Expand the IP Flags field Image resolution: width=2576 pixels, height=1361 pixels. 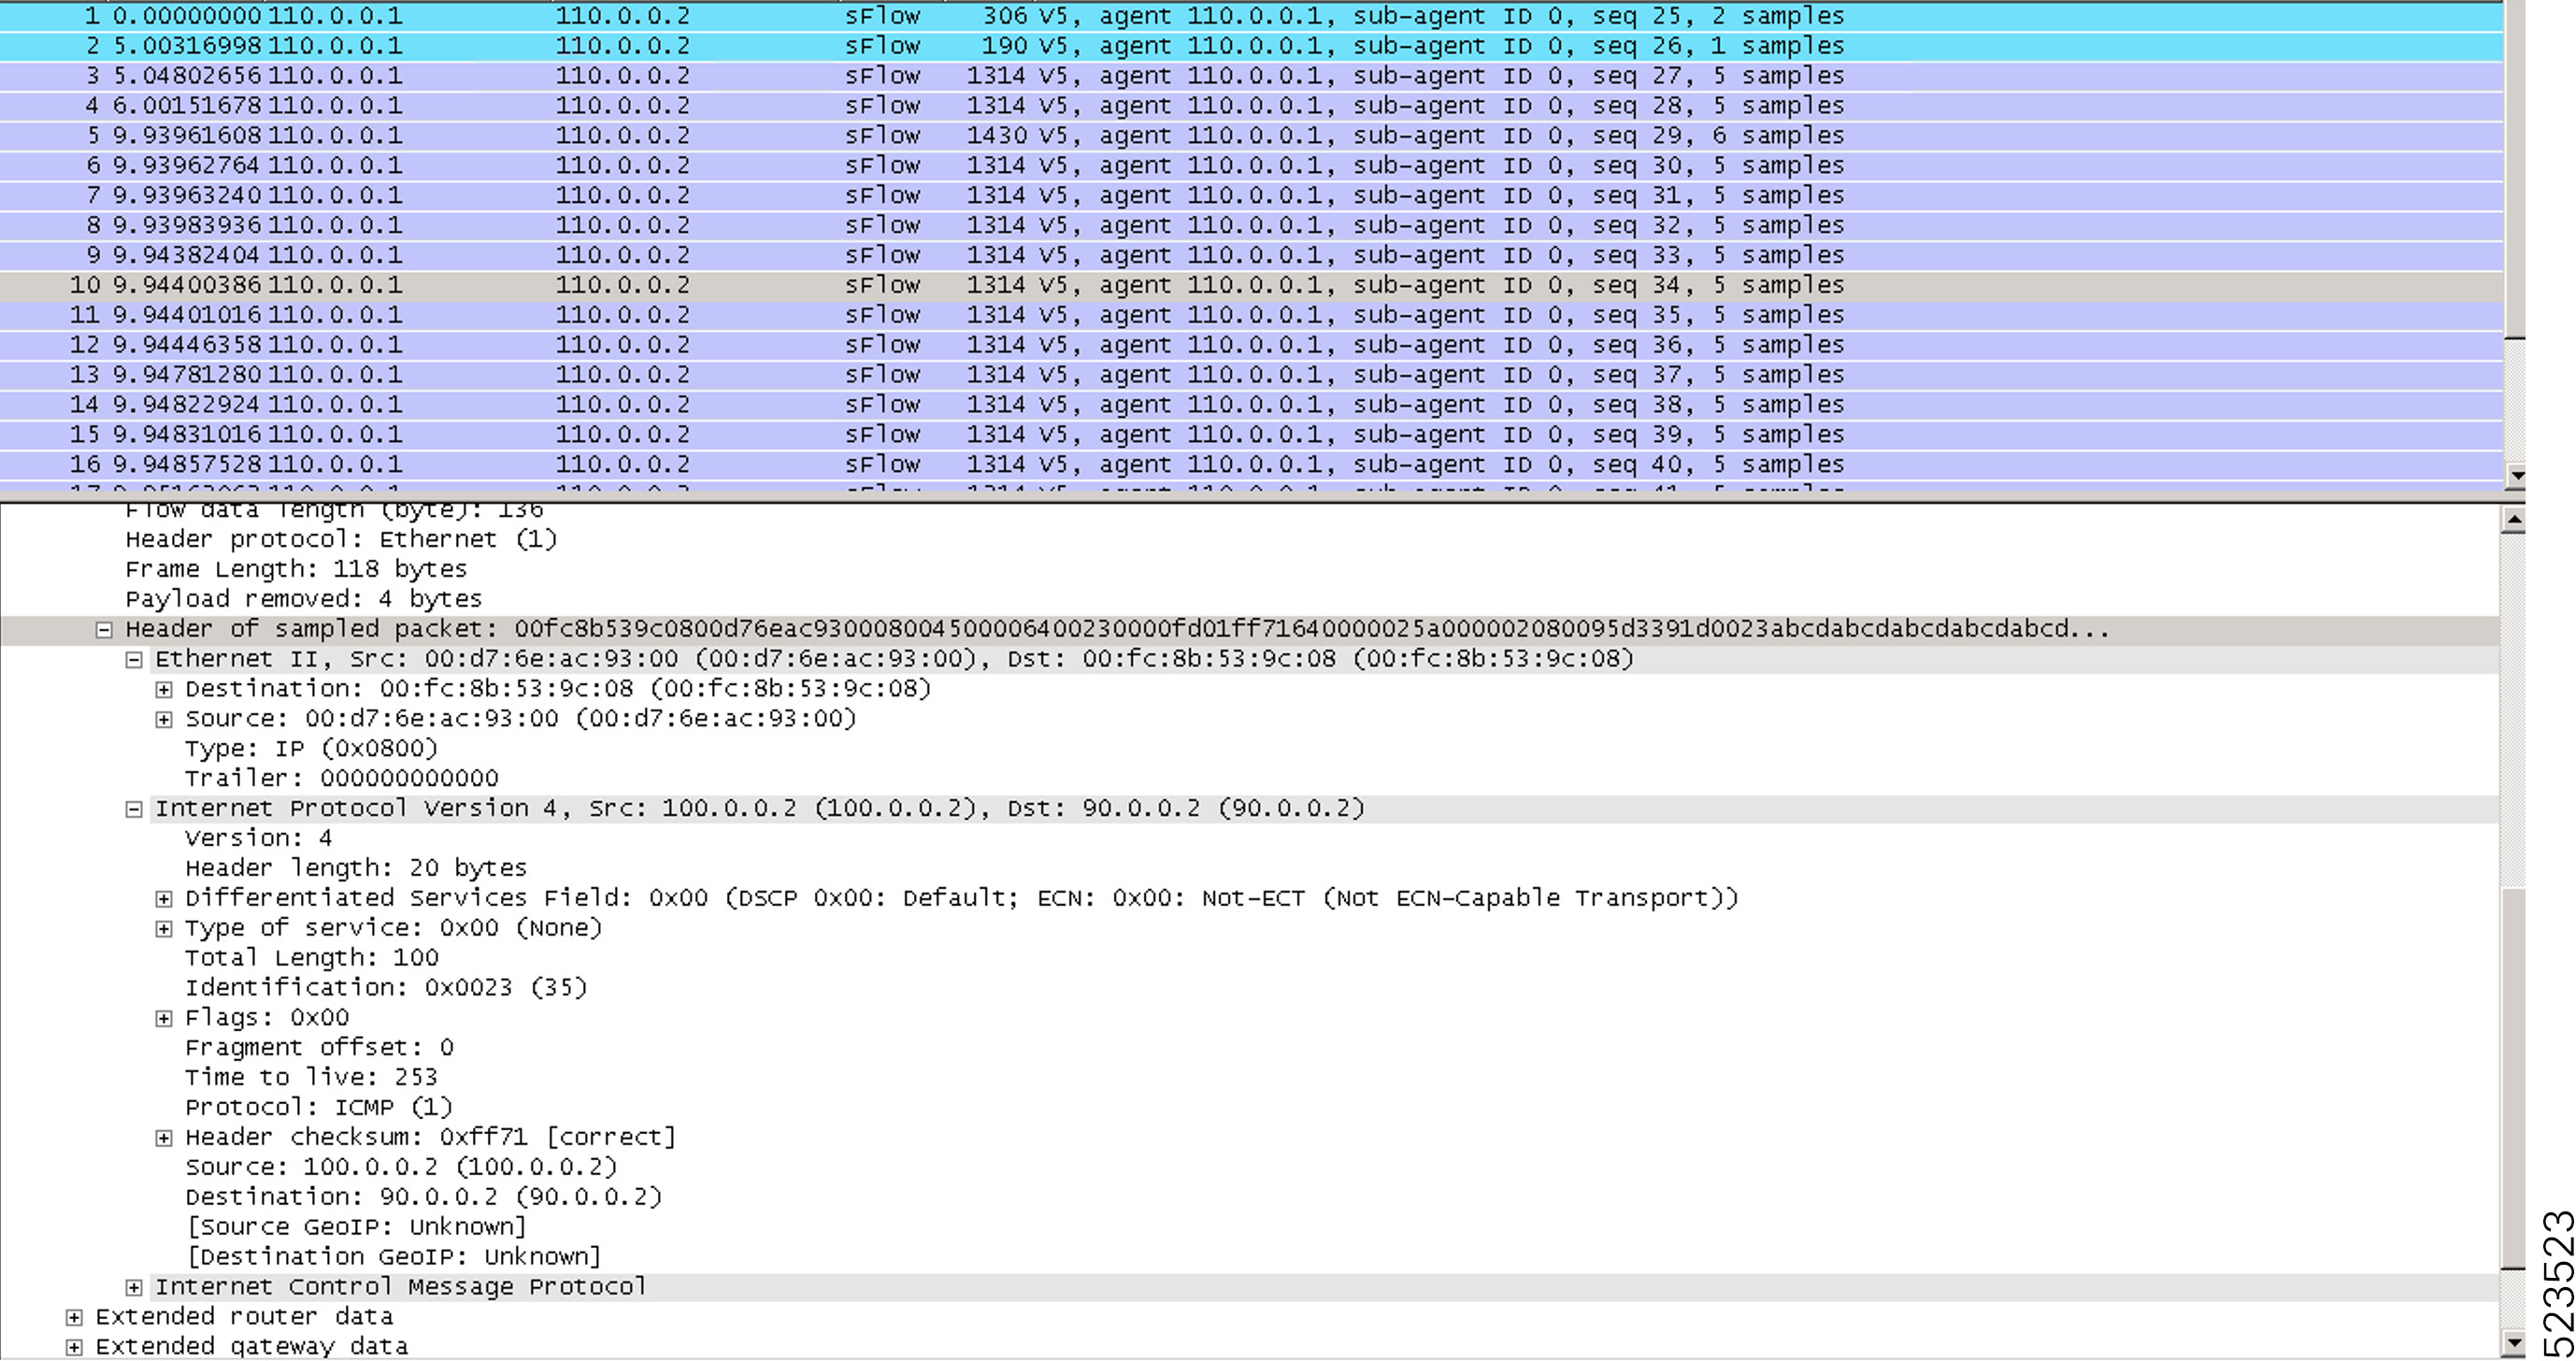click(164, 1019)
